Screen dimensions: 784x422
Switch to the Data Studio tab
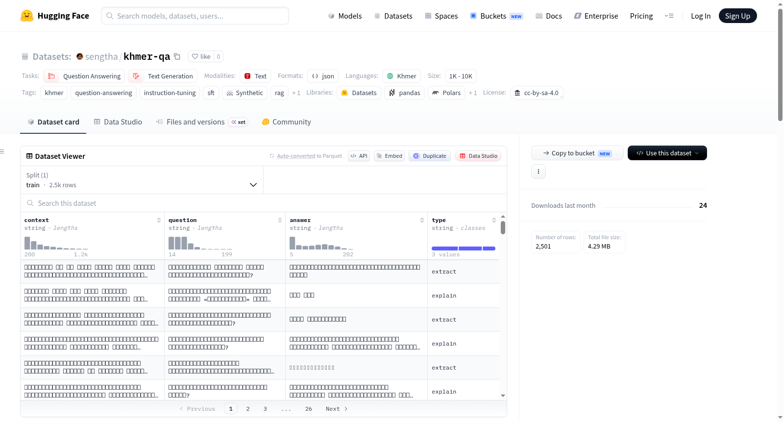click(118, 122)
